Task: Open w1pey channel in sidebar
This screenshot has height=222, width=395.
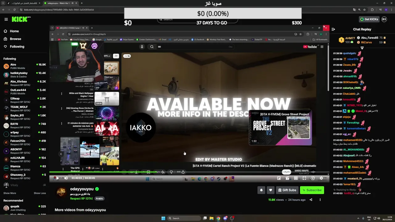Action: (x=24, y=134)
